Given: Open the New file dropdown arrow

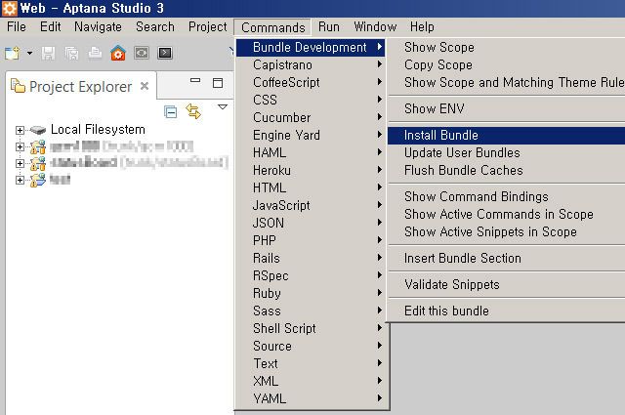Looking at the screenshot, I should [x=29, y=53].
